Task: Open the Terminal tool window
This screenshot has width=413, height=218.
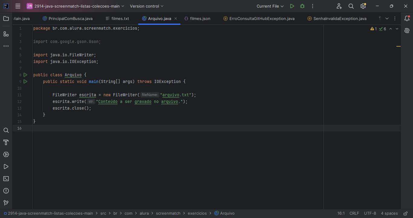Action: tap(6, 179)
